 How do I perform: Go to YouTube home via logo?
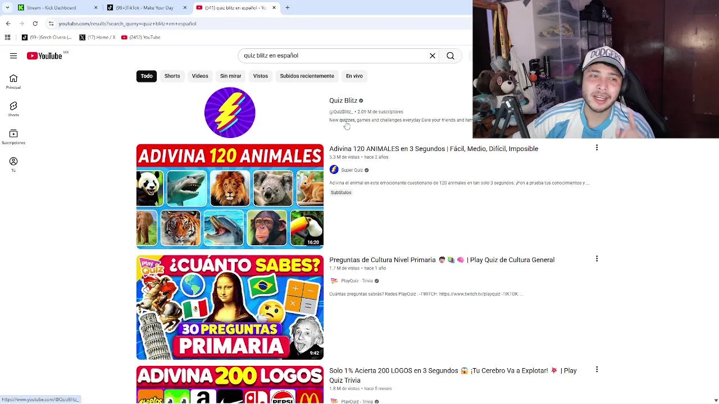coord(44,56)
